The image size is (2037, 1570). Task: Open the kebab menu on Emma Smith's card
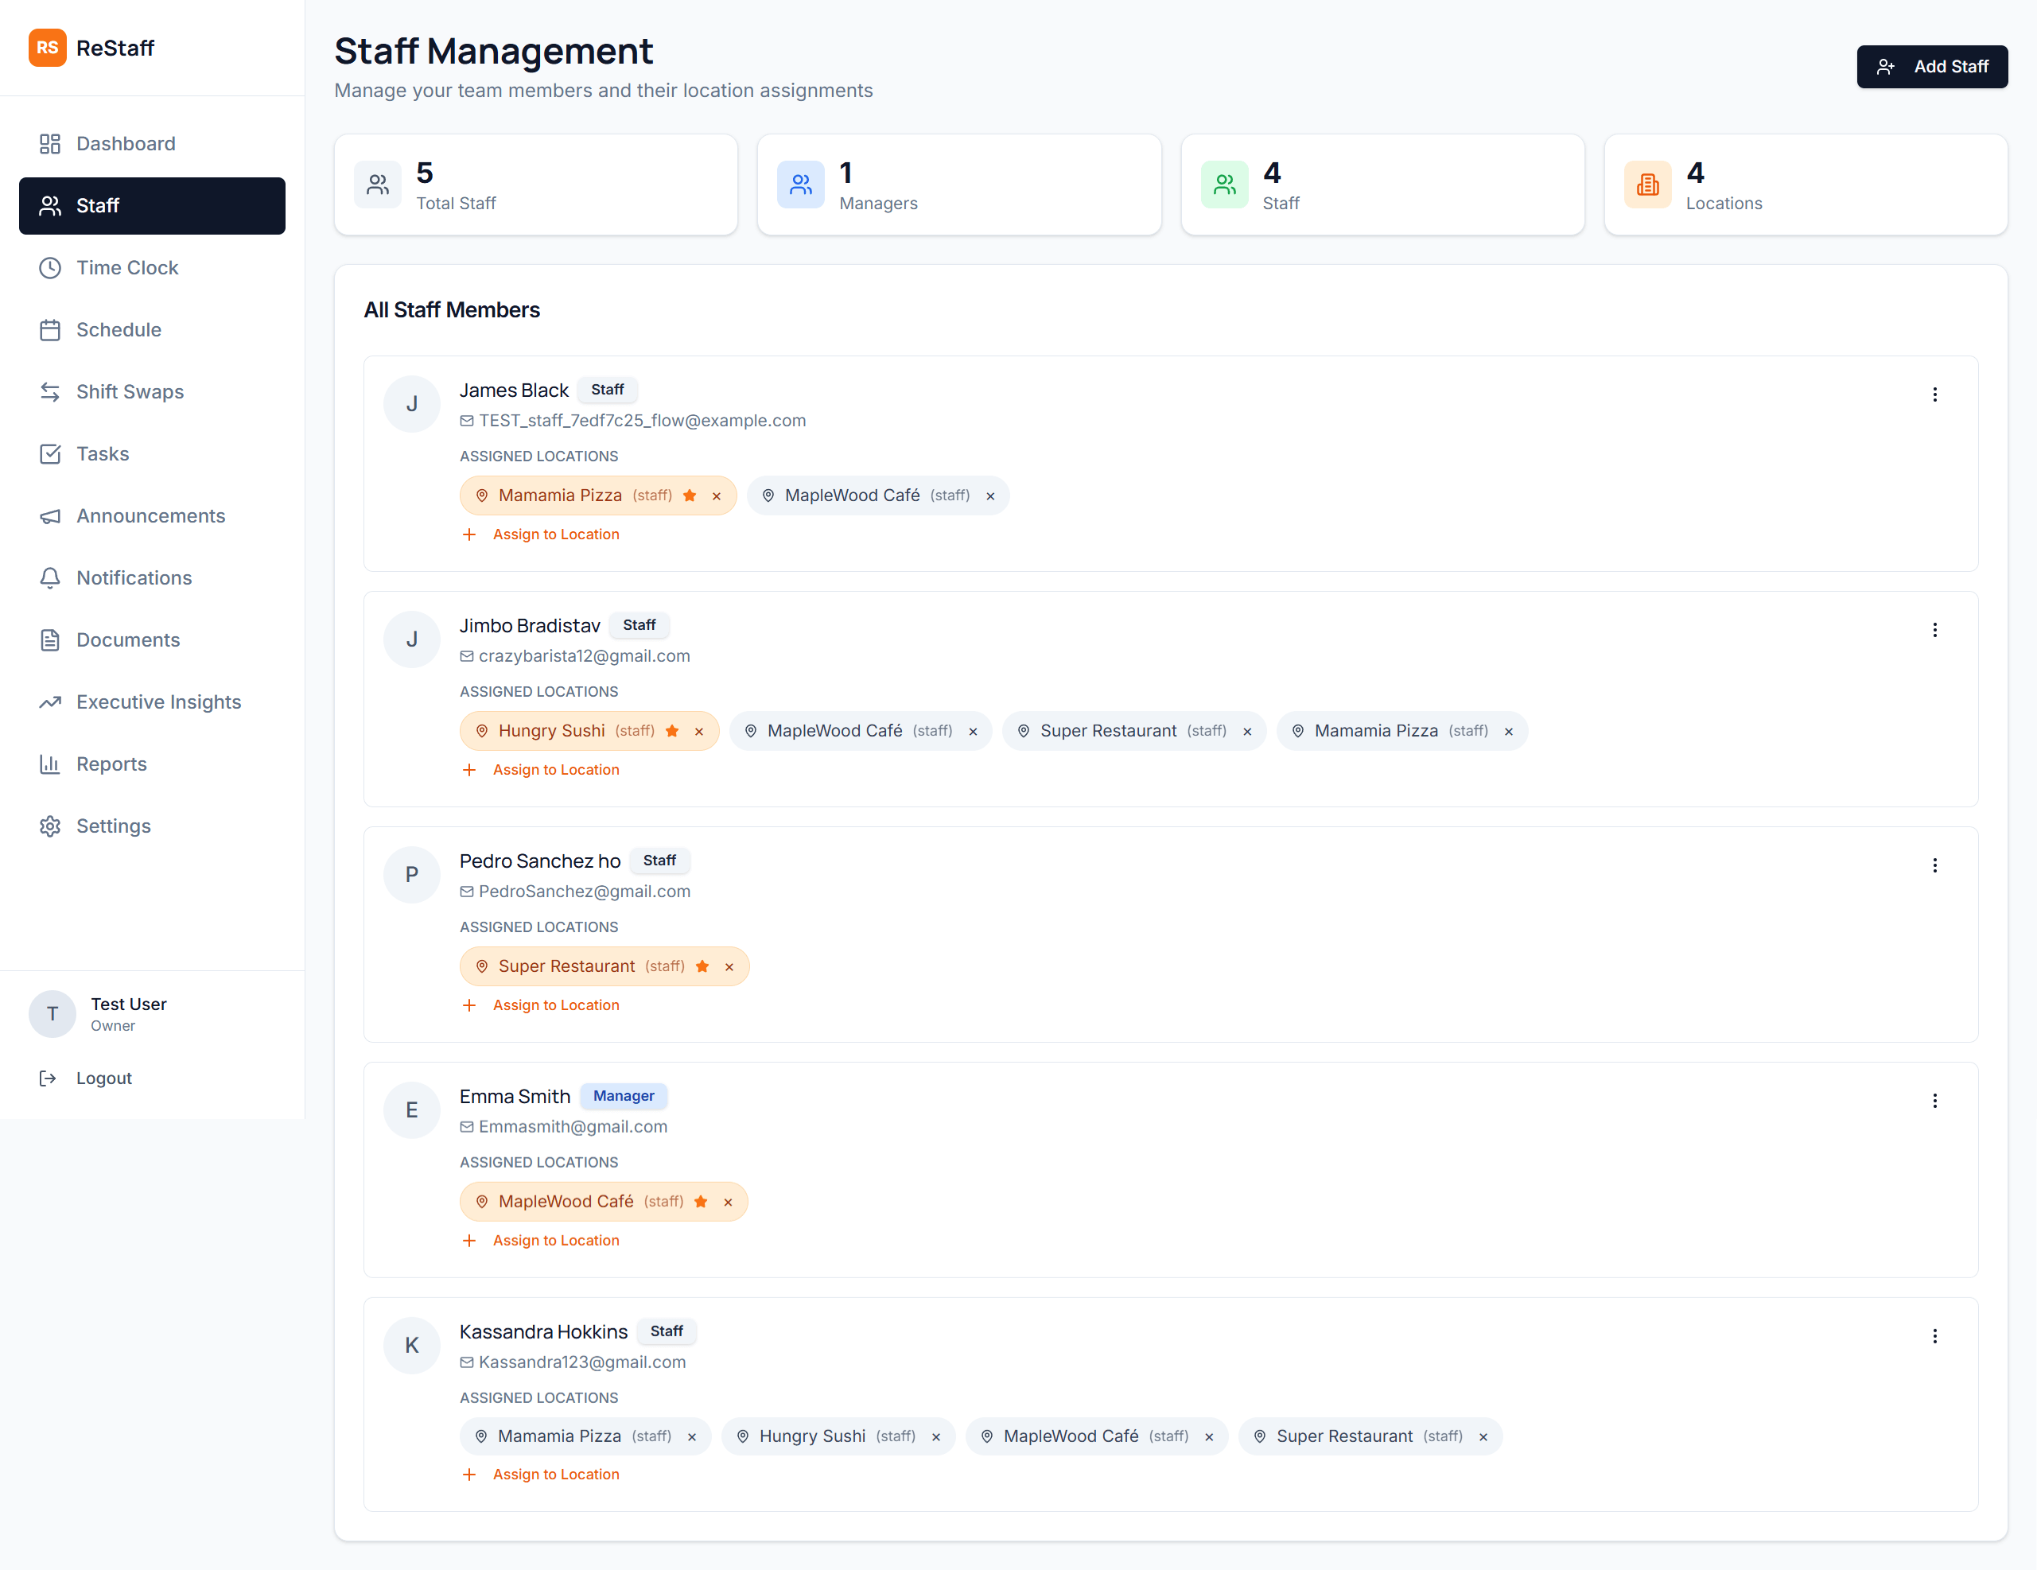click(x=1935, y=1101)
